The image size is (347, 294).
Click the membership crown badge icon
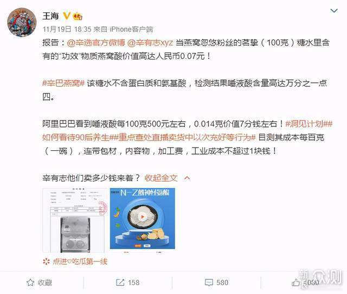pos(78,16)
